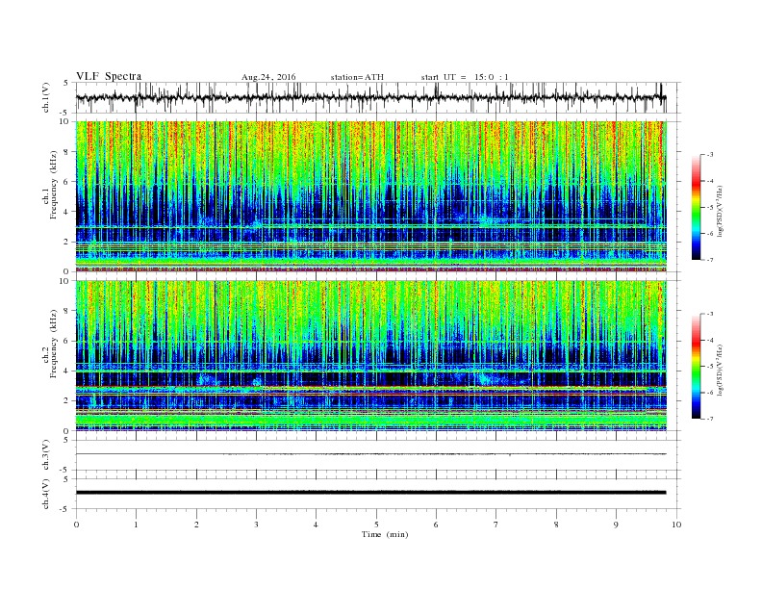Select the "start UT = 15:0 :1" text
Image resolution: width=762 pixels, height=589 pixels.
(465, 77)
